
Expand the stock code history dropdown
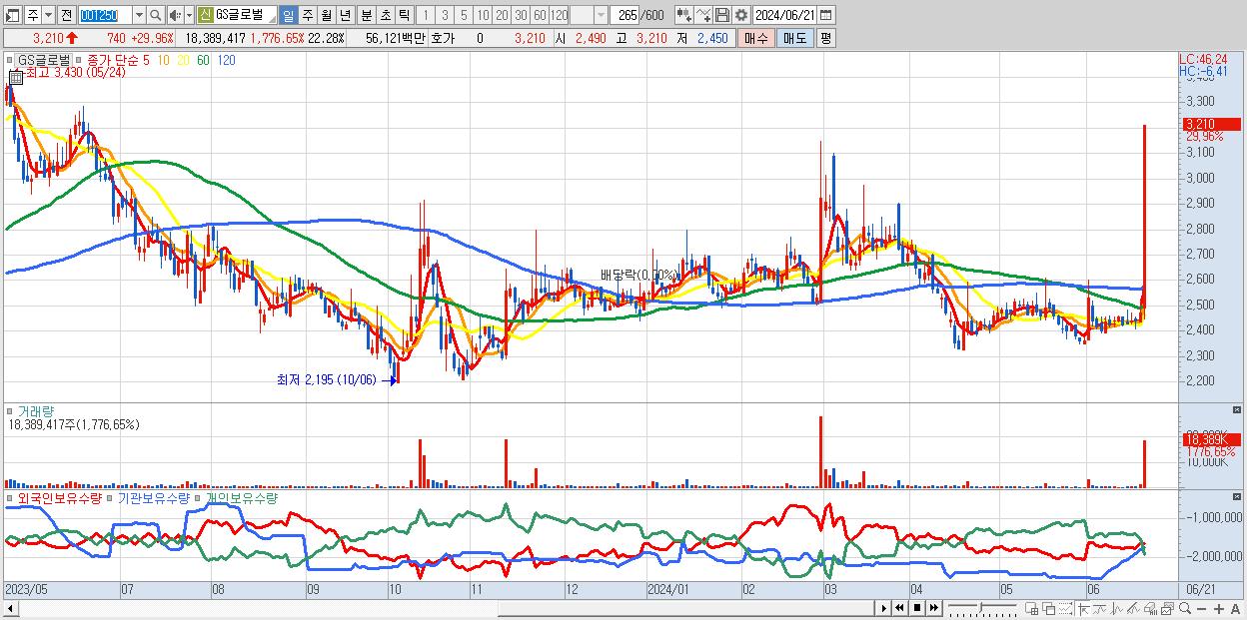(139, 15)
